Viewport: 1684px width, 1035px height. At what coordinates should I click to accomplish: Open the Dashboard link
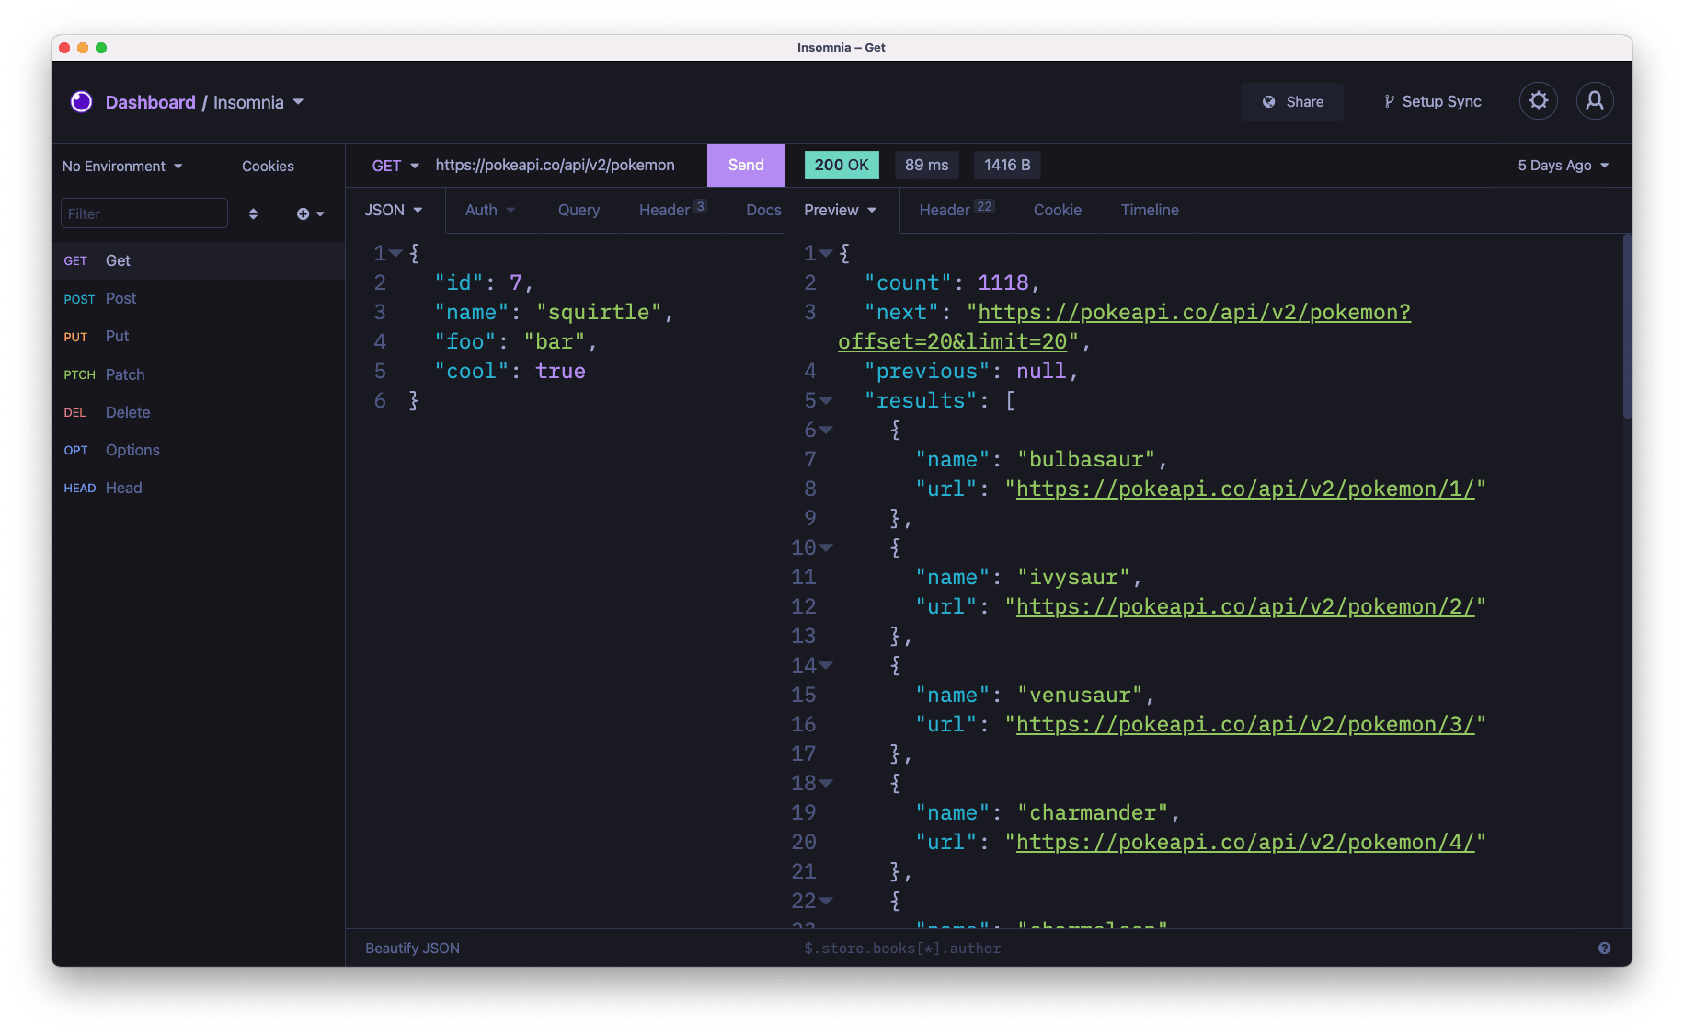point(150,102)
